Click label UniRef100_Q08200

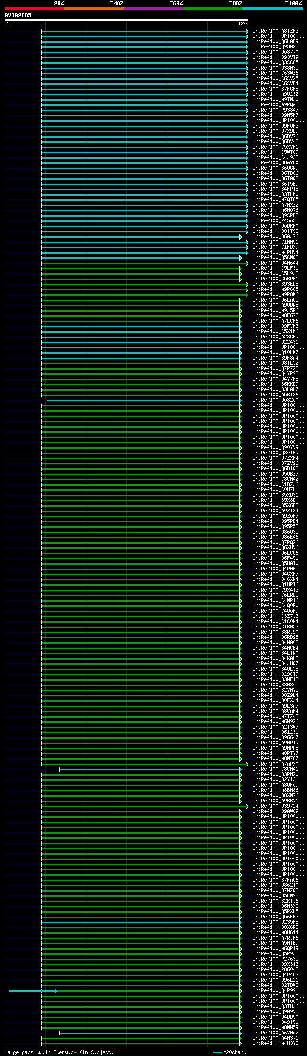pyautogui.click(x=275, y=400)
